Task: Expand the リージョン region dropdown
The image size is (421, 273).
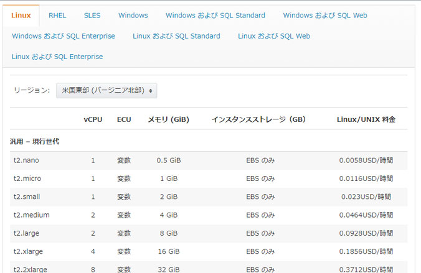Action: click(x=106, y=91)
